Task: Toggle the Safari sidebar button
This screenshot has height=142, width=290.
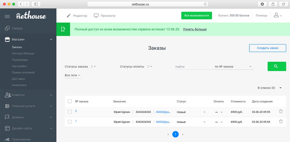Action: (36, 4)
